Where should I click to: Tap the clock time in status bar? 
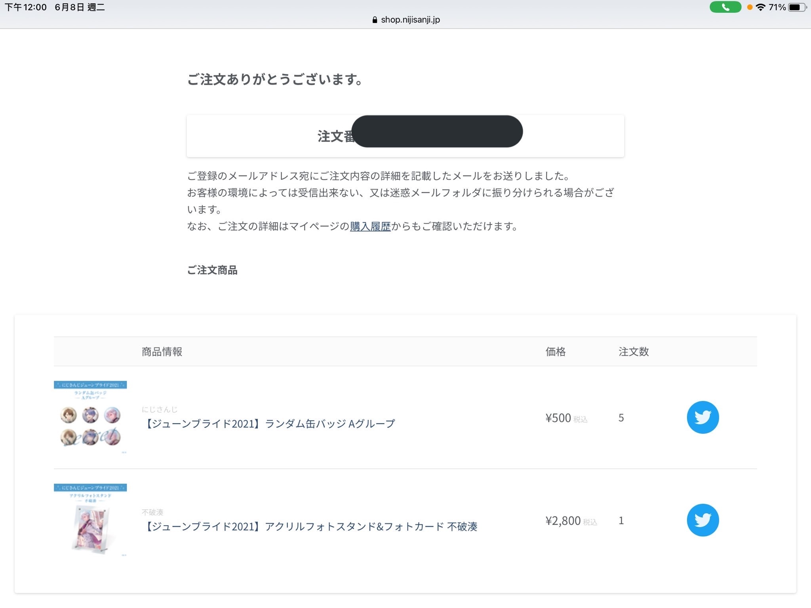(x=25, y=7)
